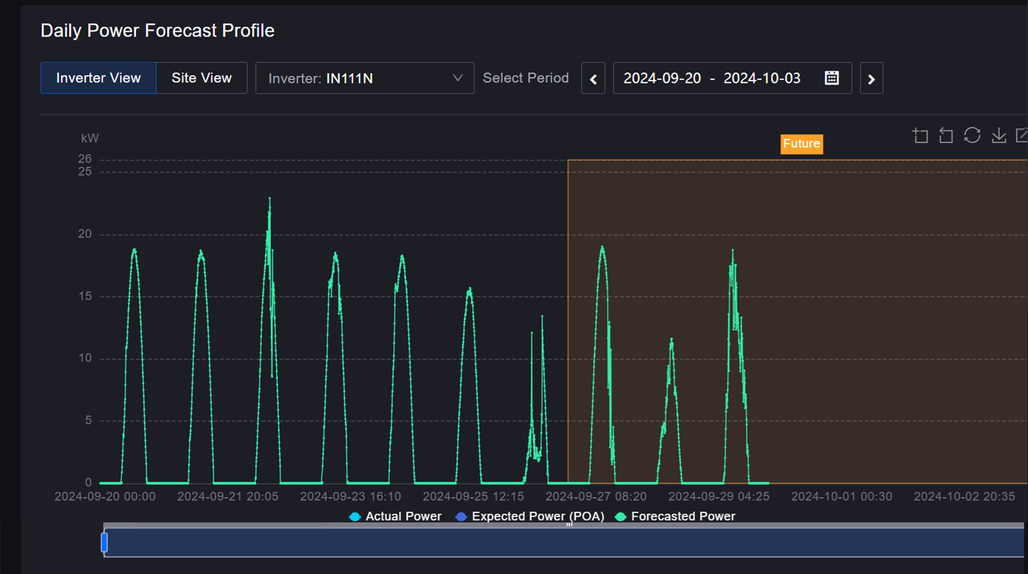Toggle Forecasted Power series in legend
Image resolution: width=1028 pixels, height=574 pixels.
pos(675,516)
